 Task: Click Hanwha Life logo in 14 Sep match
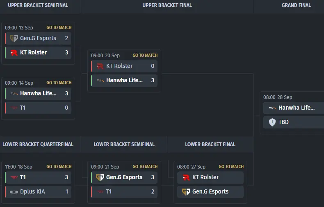(x=14, y=94)
